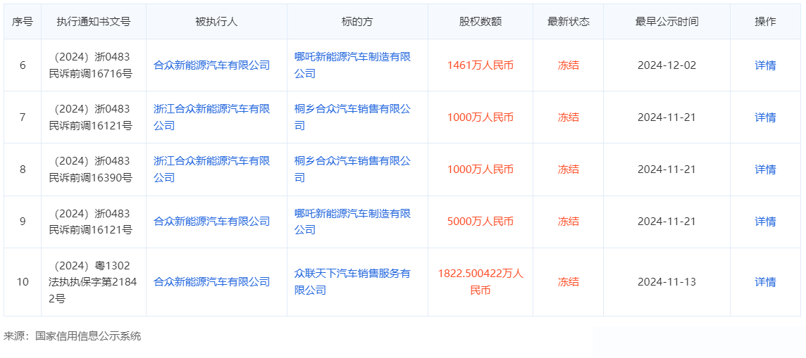Open 桐乡合众汽车销售有限公司 link in row 8

(352, 170)
